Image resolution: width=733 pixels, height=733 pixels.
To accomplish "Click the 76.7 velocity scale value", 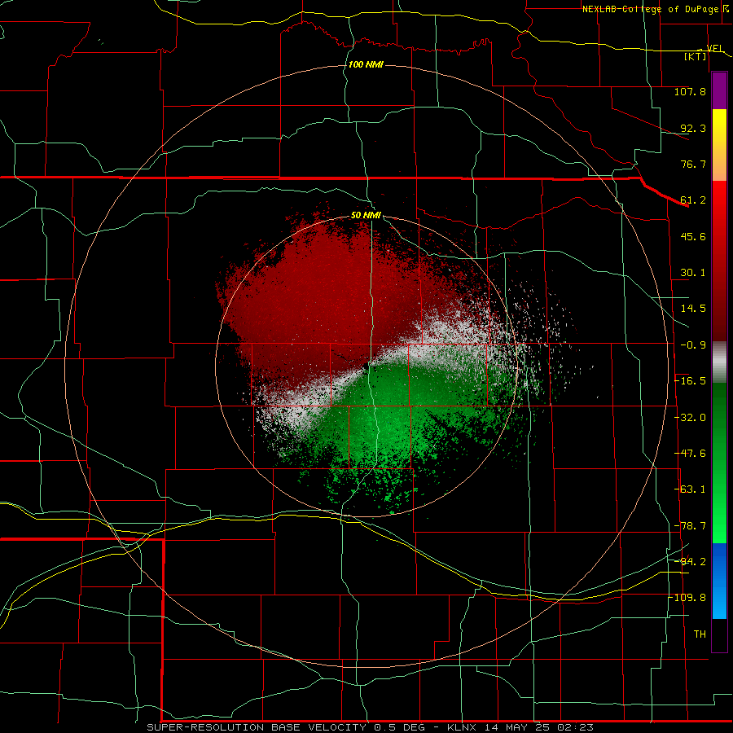I will pyautogui.click(x=693, y=164).
